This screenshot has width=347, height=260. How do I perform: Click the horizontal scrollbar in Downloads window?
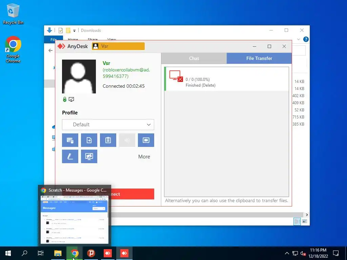click(x=207, y=215)
